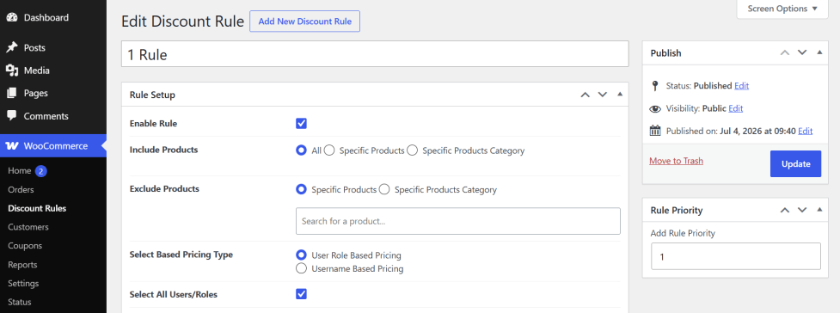
Task: Edit the Visibility setting
Action: [x=735, y=108]
